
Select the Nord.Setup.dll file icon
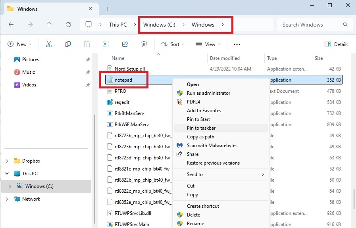[x=110, y=69]
